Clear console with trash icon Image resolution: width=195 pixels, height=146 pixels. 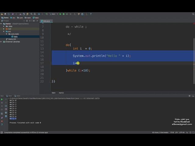[x=6, y=116]
